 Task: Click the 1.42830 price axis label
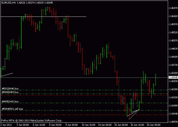pos(173,81)
